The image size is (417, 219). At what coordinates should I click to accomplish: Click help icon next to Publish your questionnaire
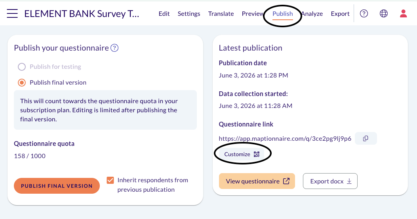[114, 48]
